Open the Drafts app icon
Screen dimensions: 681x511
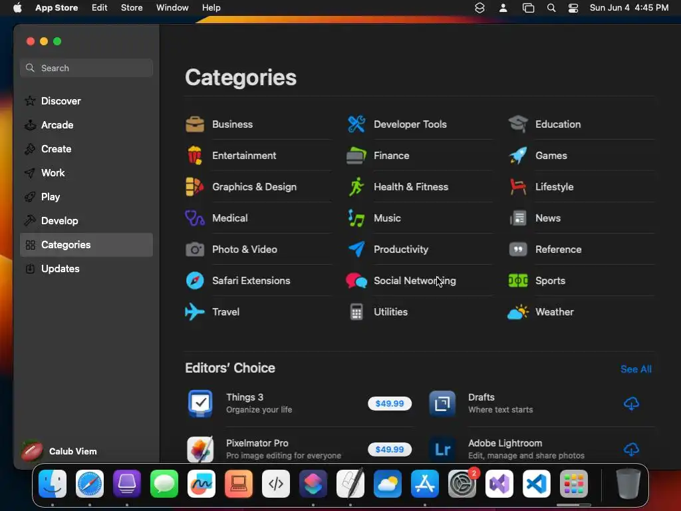click(x=442, y=404)
